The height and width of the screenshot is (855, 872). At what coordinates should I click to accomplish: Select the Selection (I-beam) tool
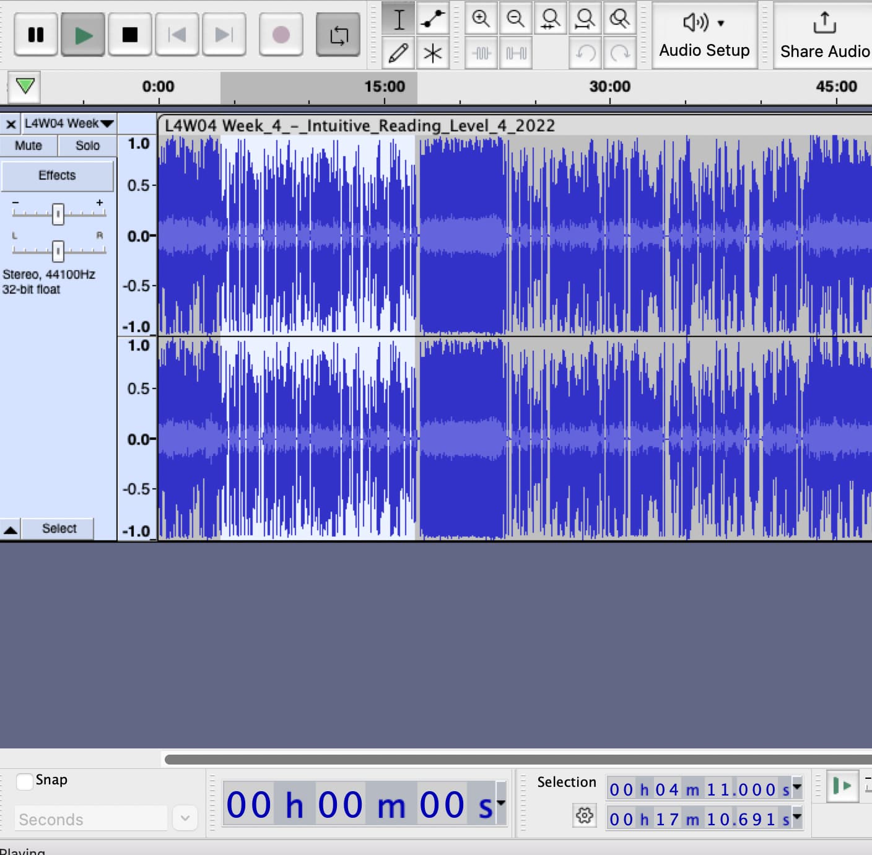pos(398,19)
